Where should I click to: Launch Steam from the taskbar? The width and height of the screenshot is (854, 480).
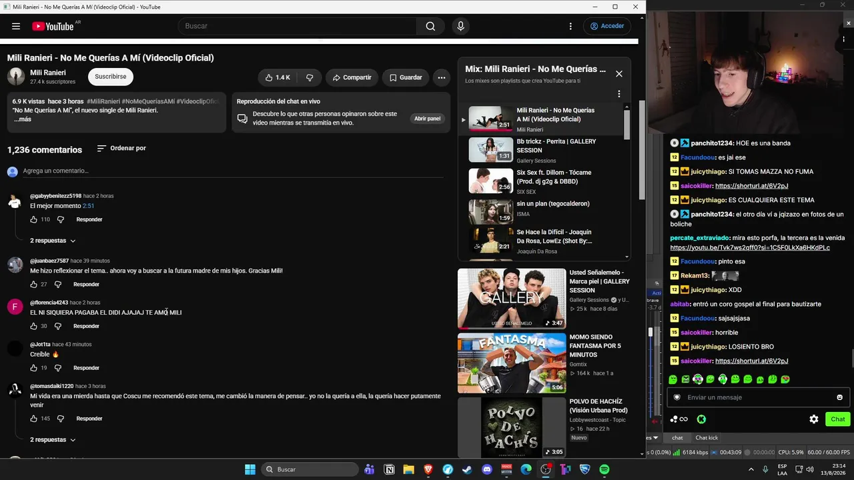467,469
